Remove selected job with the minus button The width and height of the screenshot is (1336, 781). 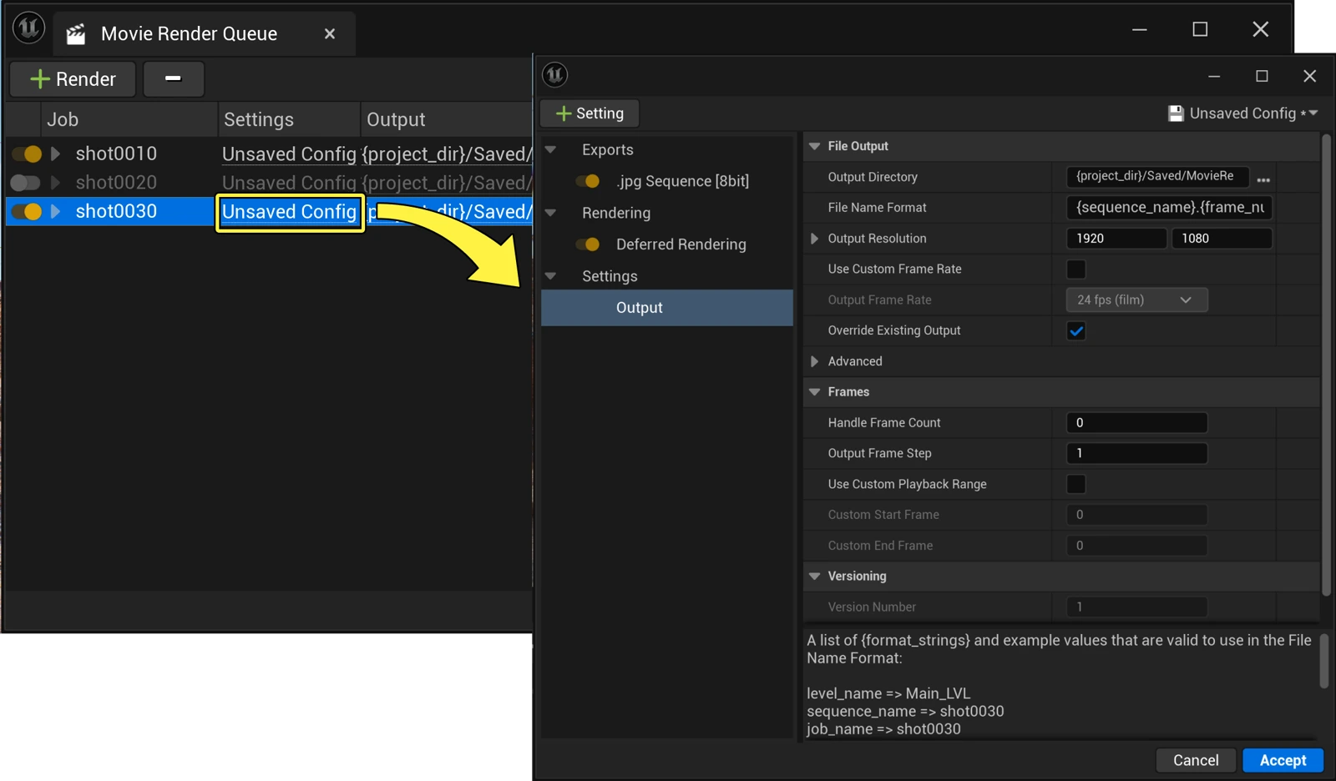[173, 79]
